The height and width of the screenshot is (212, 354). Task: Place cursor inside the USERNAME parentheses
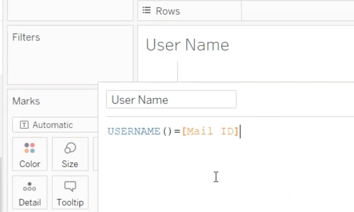coord(167,131)
